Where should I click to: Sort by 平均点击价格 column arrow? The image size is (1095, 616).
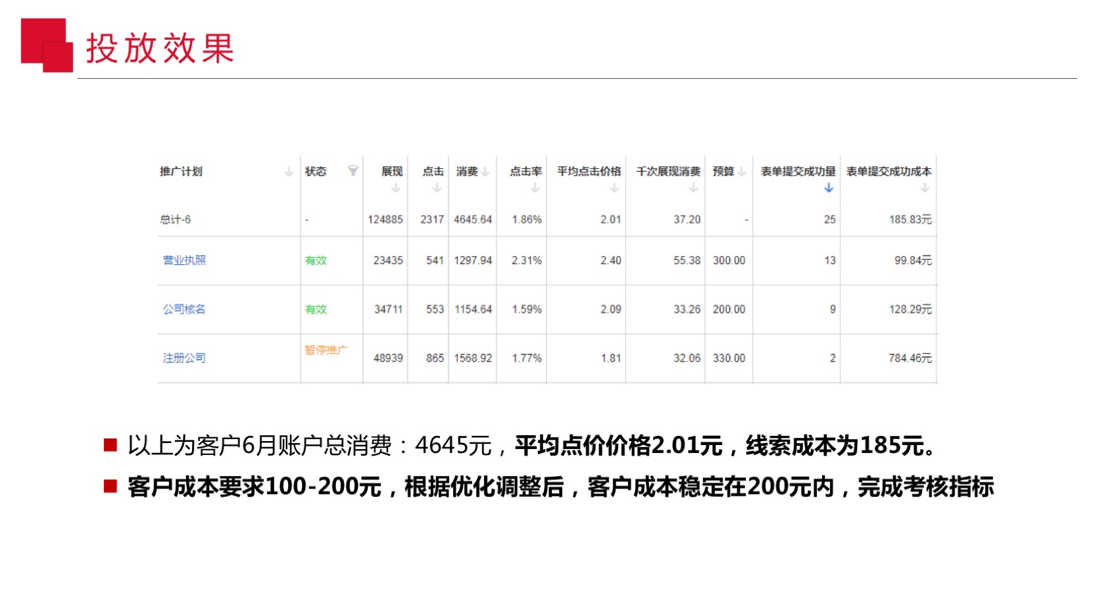click(614, 188)
